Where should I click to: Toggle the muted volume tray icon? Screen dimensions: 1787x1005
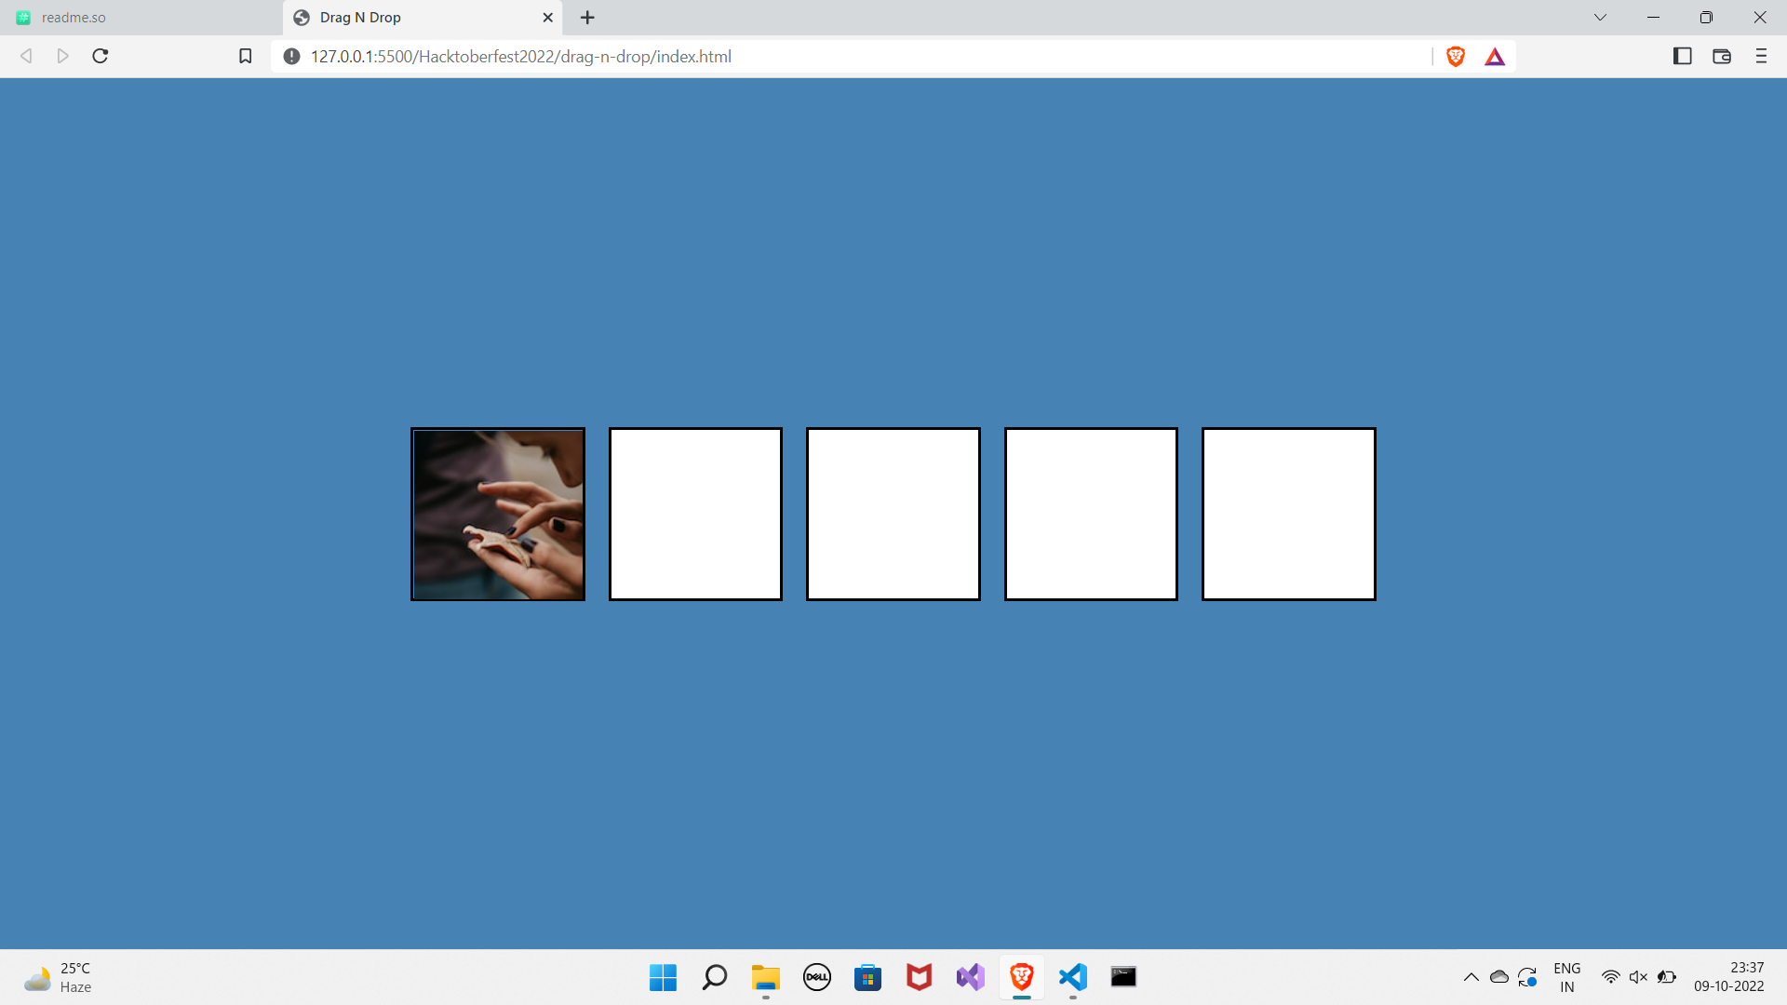[1638, 977]
